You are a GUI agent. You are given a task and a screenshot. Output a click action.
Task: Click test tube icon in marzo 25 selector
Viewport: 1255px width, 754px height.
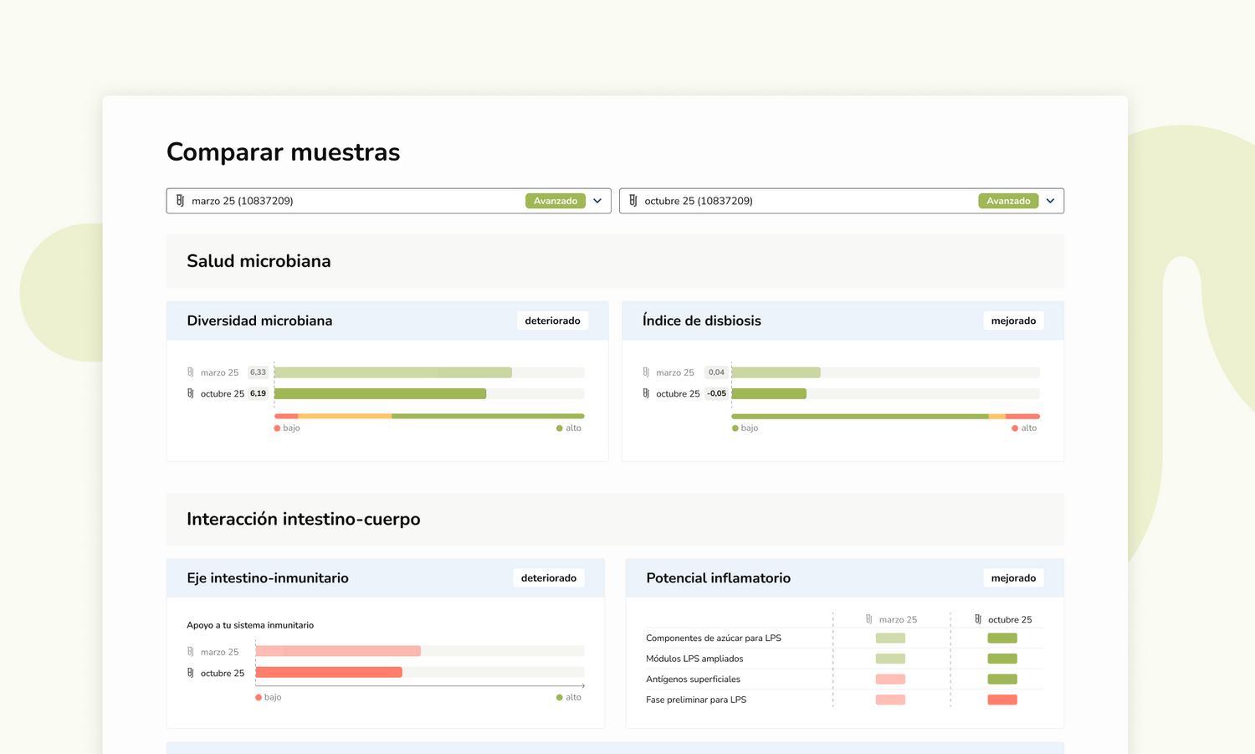(180, 201)
